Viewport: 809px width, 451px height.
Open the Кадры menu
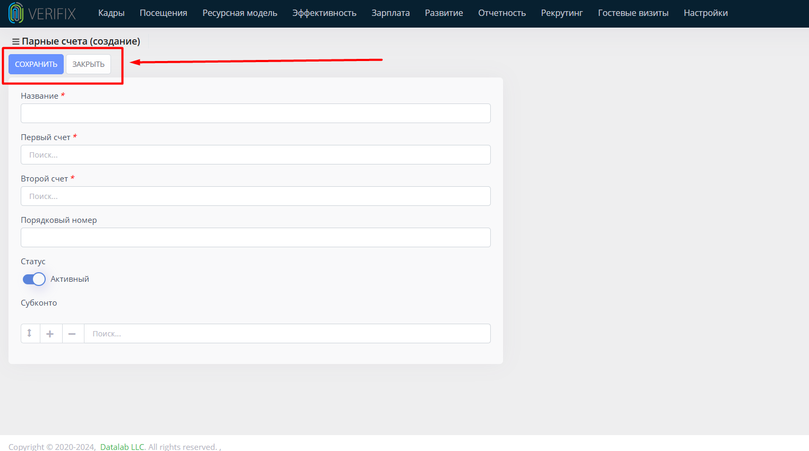point(112,13)
